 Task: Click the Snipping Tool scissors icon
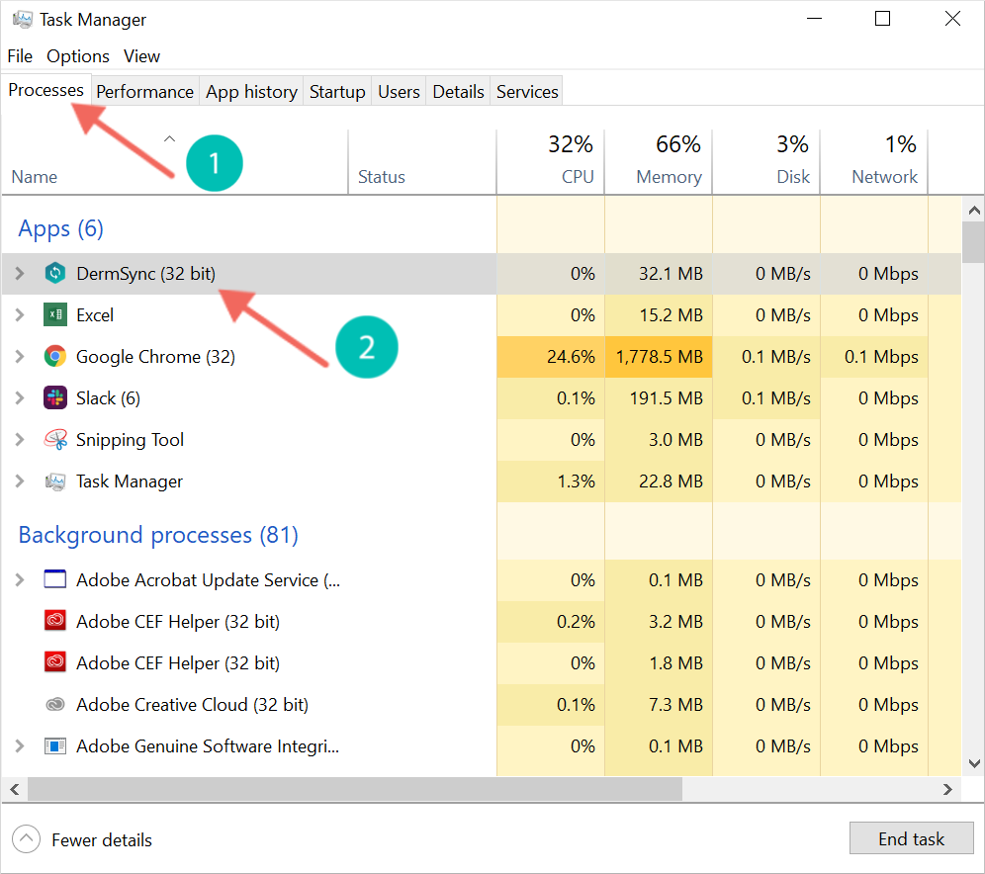(55, 440)
